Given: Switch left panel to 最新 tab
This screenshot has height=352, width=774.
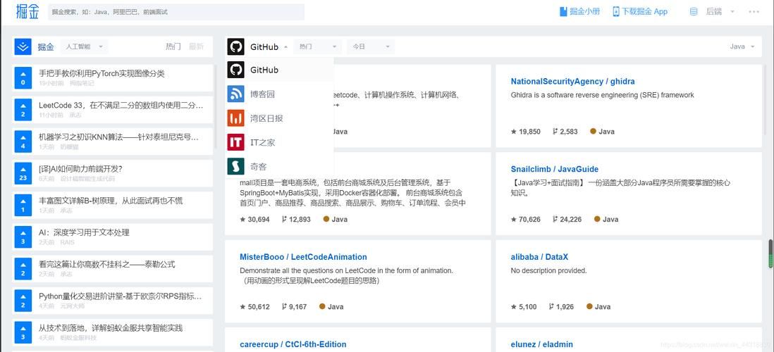Looking at the screenshot, I should pos(196,47).
